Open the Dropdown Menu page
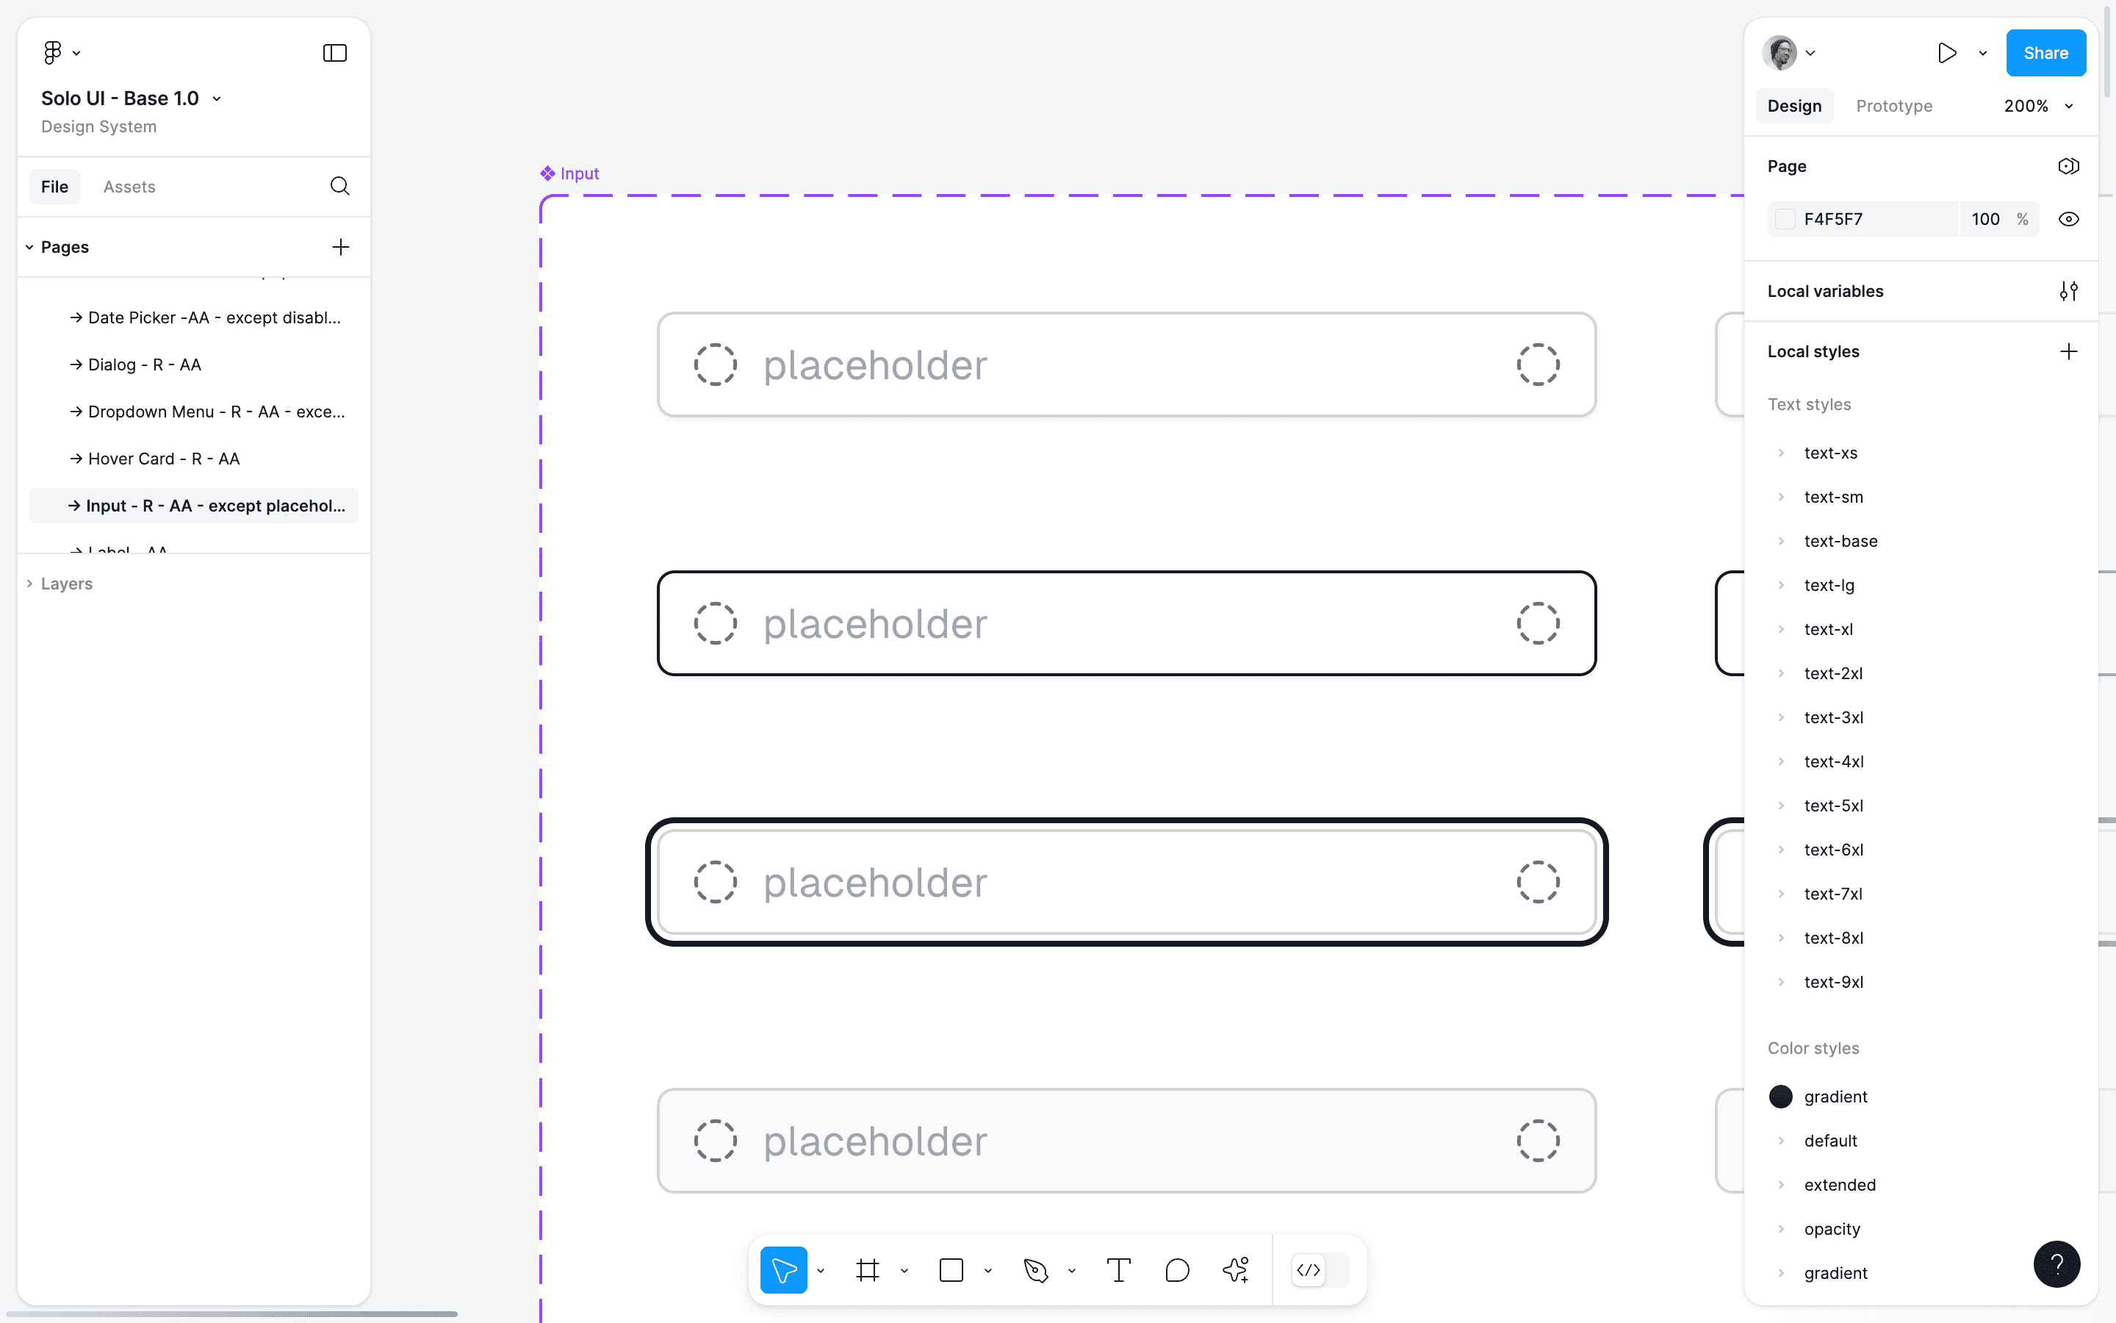Screen dimensions: 2116x1323 pyautogui.click(x=194, y=412)
